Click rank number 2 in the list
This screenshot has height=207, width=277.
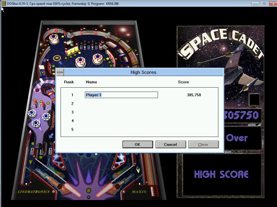pyautogui.click(x=72, y=103)
